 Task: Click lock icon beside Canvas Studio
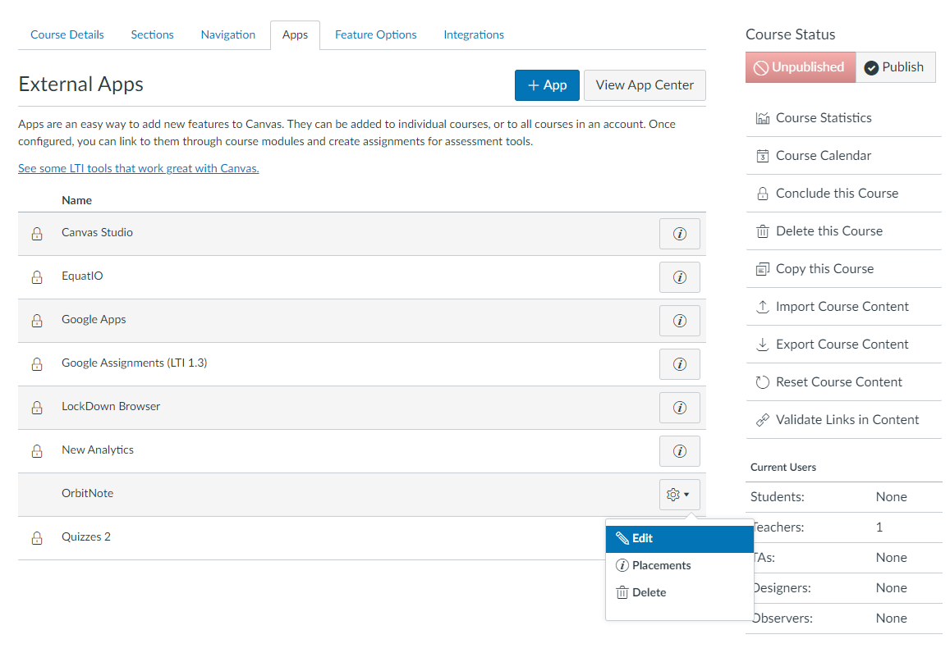coord(37,234)
